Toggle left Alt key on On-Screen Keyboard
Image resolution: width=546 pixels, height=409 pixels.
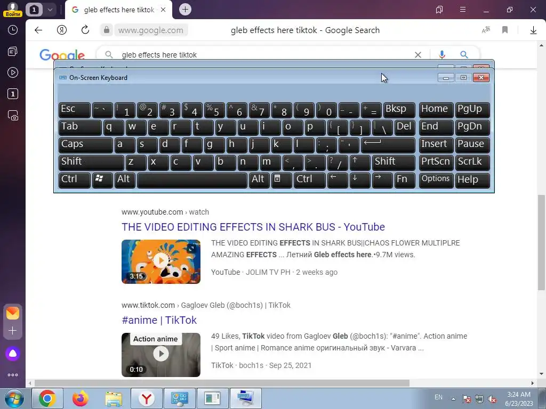coord(125,180)
